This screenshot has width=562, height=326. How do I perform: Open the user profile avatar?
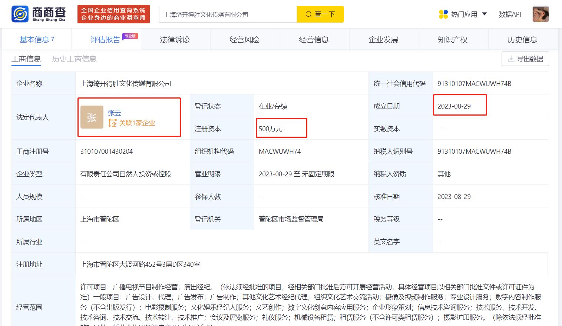point(540,14)
